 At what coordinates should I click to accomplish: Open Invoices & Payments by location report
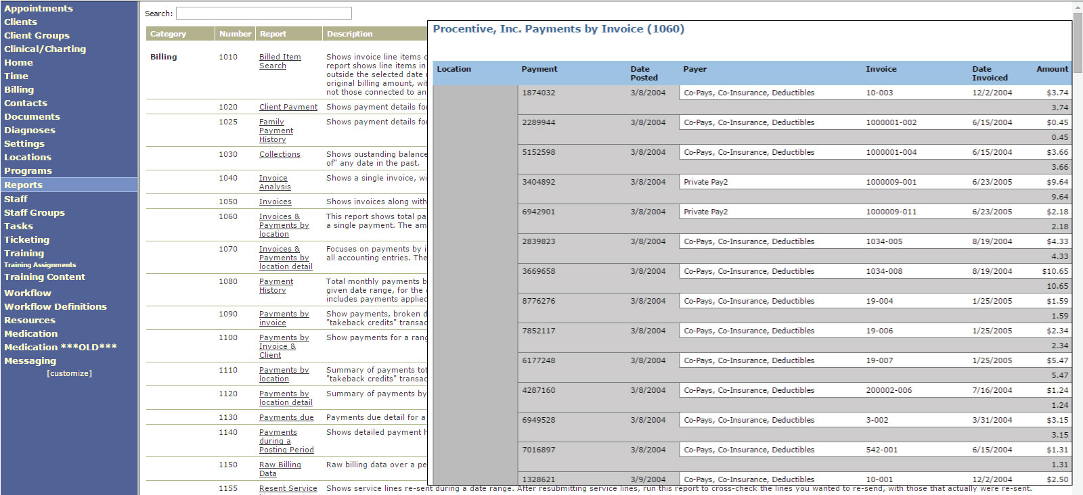tap(284, 225)
